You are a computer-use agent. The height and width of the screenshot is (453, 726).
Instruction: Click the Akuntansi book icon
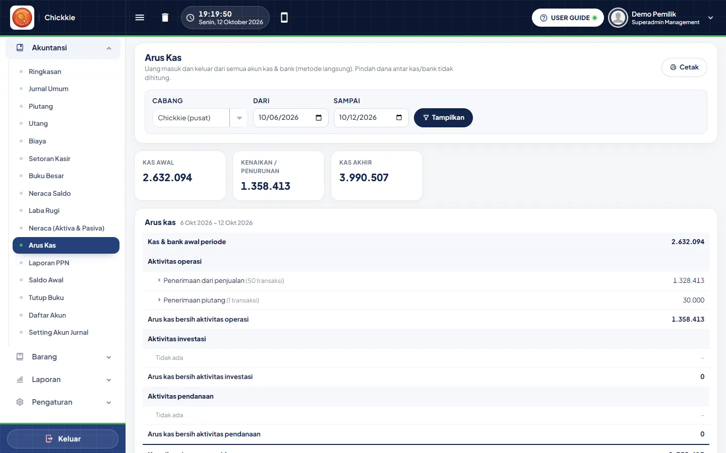pyautogui.click(x=20, y=48)
